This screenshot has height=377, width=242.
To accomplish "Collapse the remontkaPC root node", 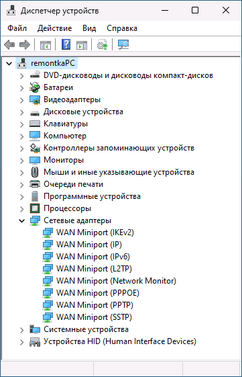I will (9, 63).
